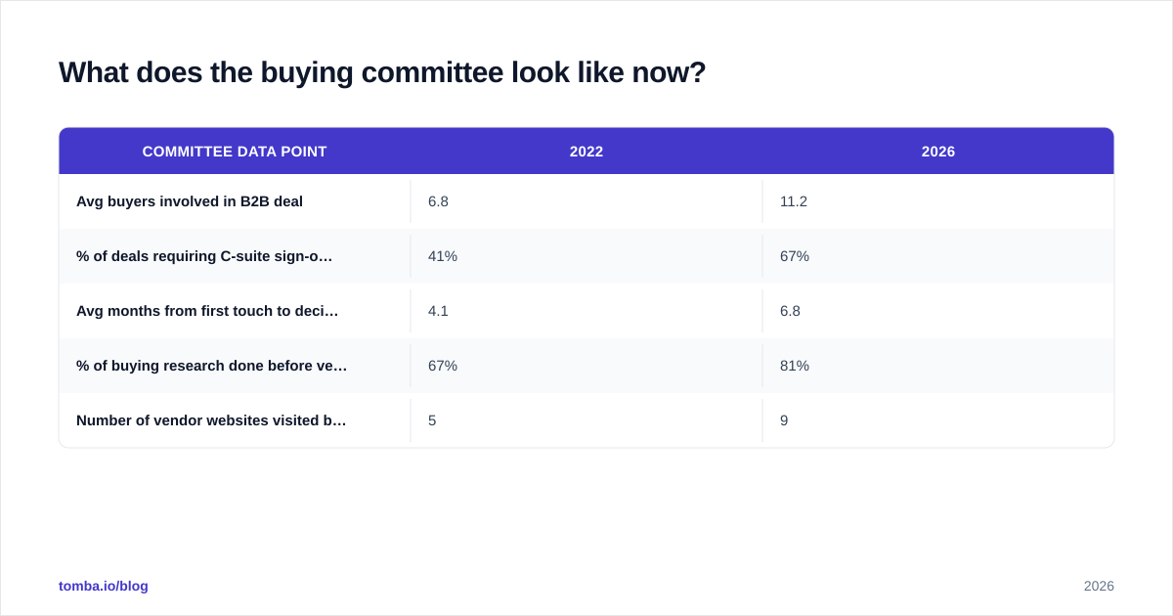Click the value 11.2

point(794,201)
